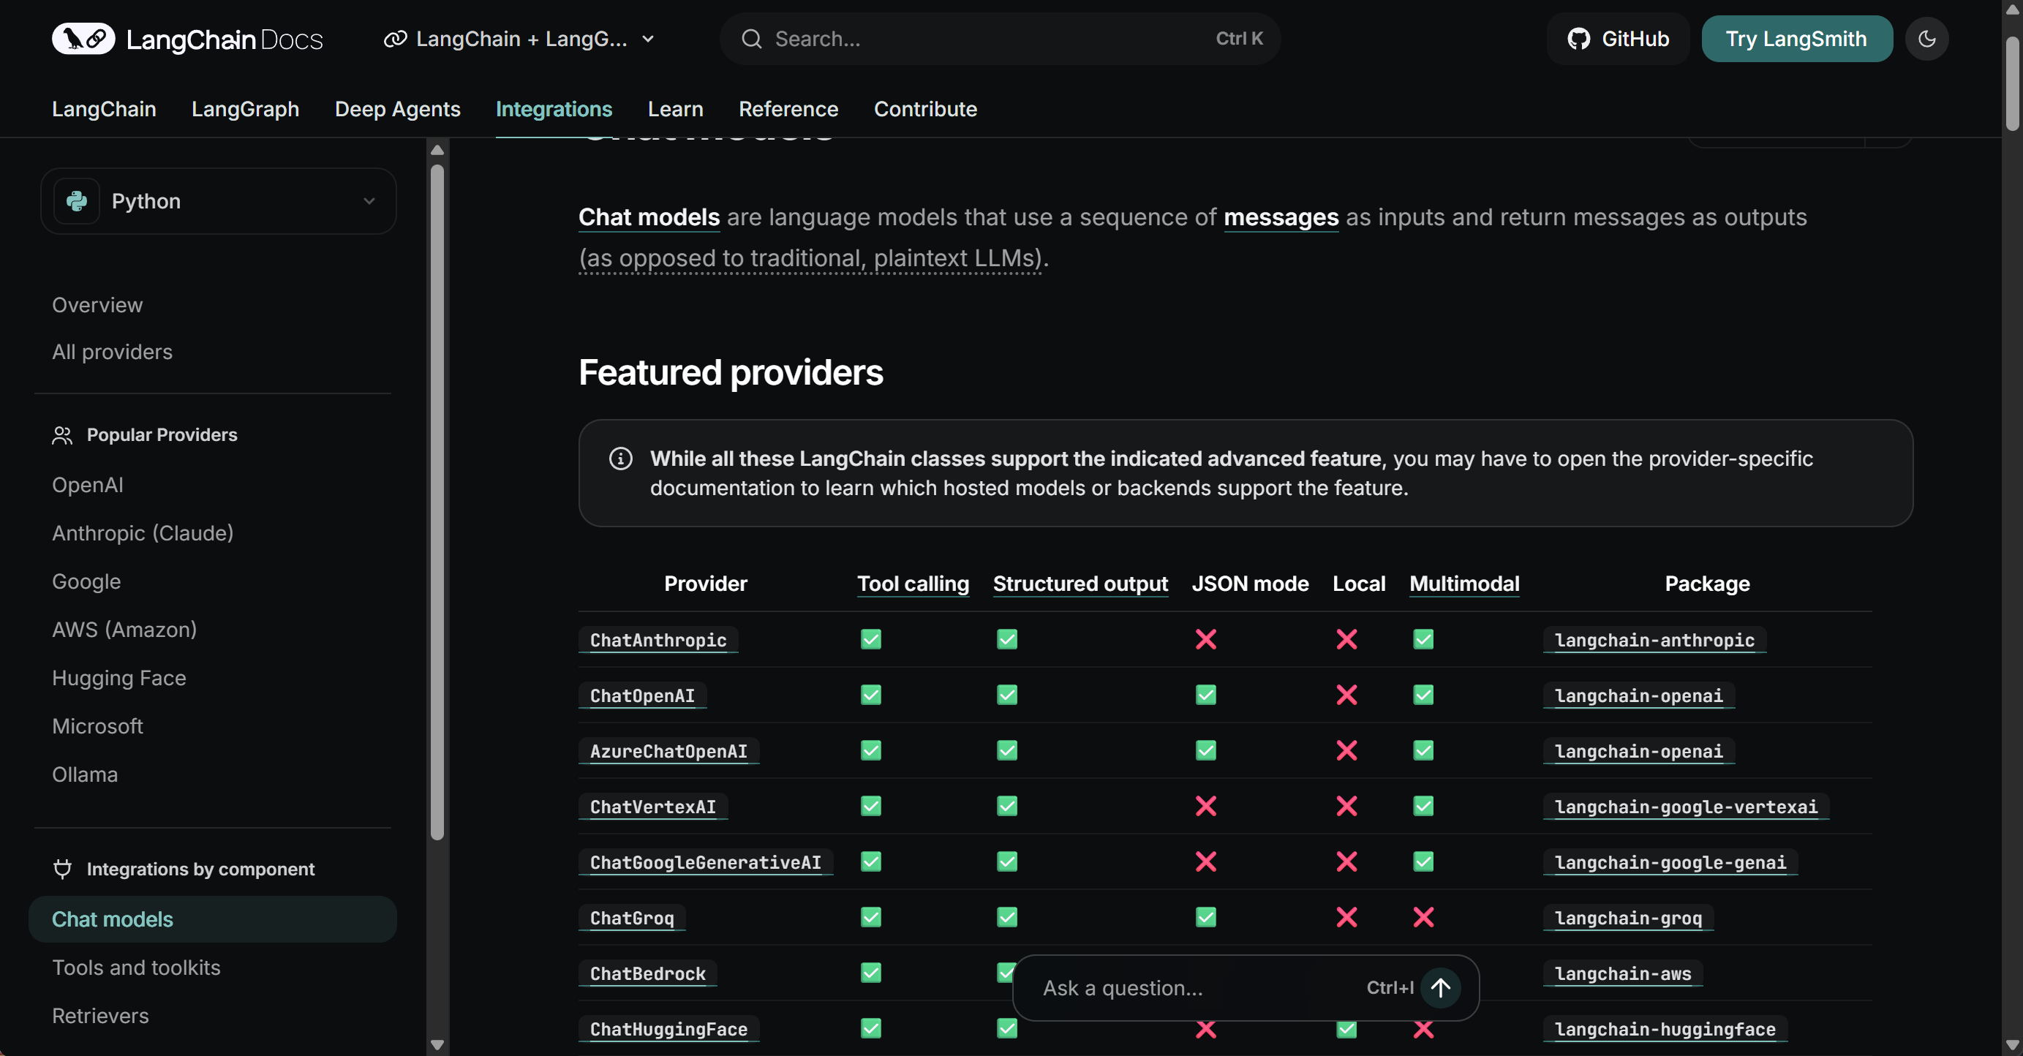Click the Tool calling column header link
Viewport: 2023px width, 1056px height.
913,584
